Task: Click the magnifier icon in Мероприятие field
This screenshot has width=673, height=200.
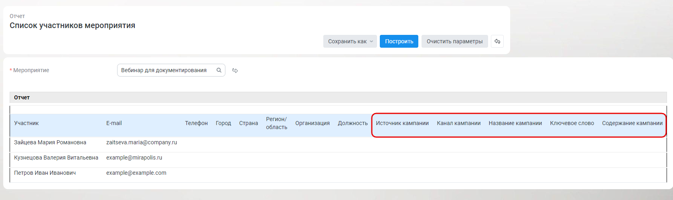Action: point(219,70)
